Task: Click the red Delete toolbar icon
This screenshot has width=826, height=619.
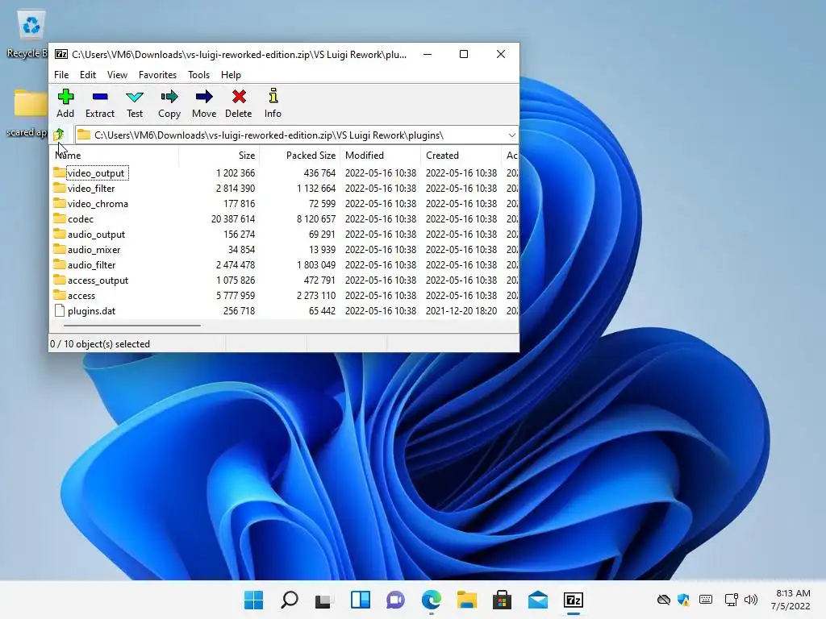Action: (x=239, y=97)
